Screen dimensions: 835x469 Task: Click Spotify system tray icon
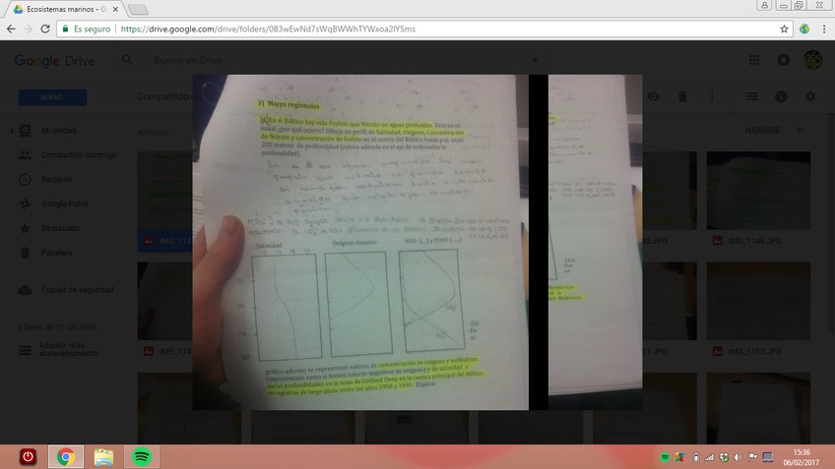point(665,457)
